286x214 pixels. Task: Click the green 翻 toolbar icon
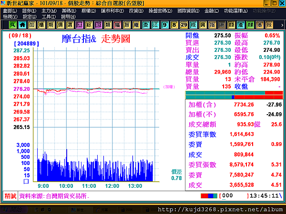pos(250,25)
